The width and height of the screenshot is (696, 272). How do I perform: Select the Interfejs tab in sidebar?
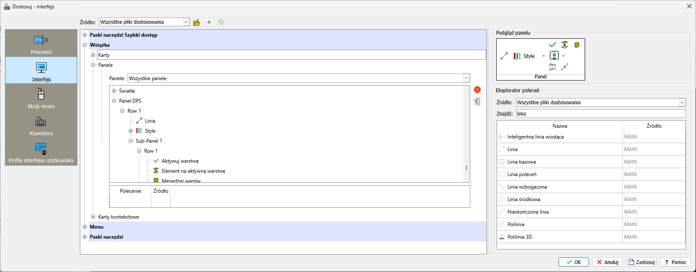tap(41, 71)
